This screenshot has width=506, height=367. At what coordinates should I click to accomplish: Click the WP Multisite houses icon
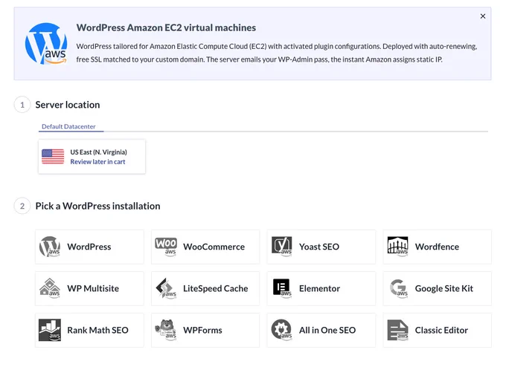pyautogui.click(x=50, y=288)
